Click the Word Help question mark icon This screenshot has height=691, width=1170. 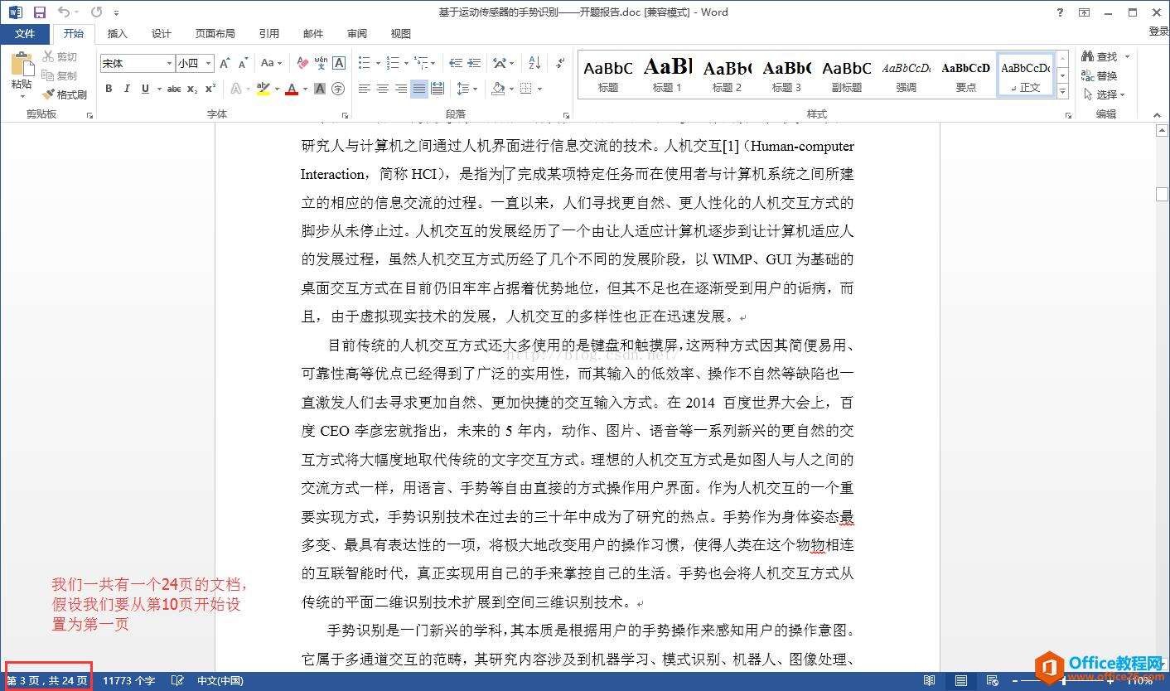click(1061, 12)
